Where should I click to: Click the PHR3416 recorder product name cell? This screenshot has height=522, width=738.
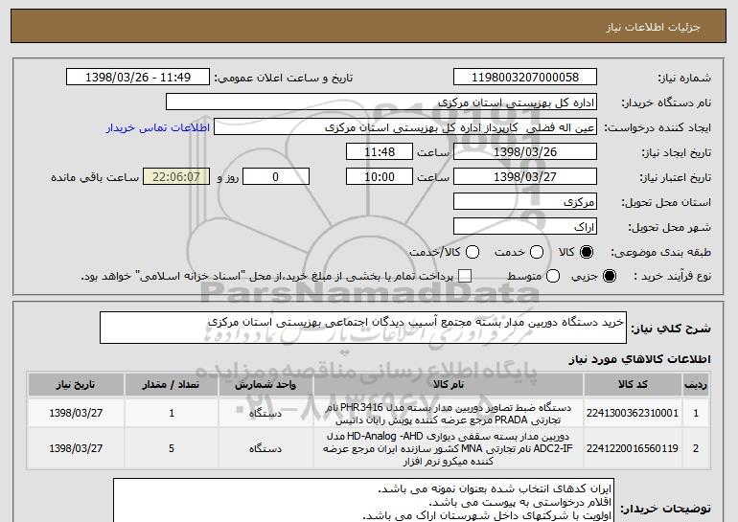click(x=449, y=414)
